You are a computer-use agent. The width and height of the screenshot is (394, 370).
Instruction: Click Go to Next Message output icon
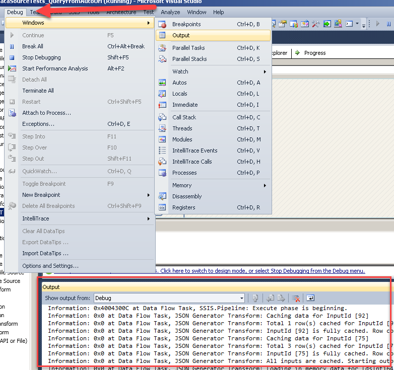pos(281,298)
